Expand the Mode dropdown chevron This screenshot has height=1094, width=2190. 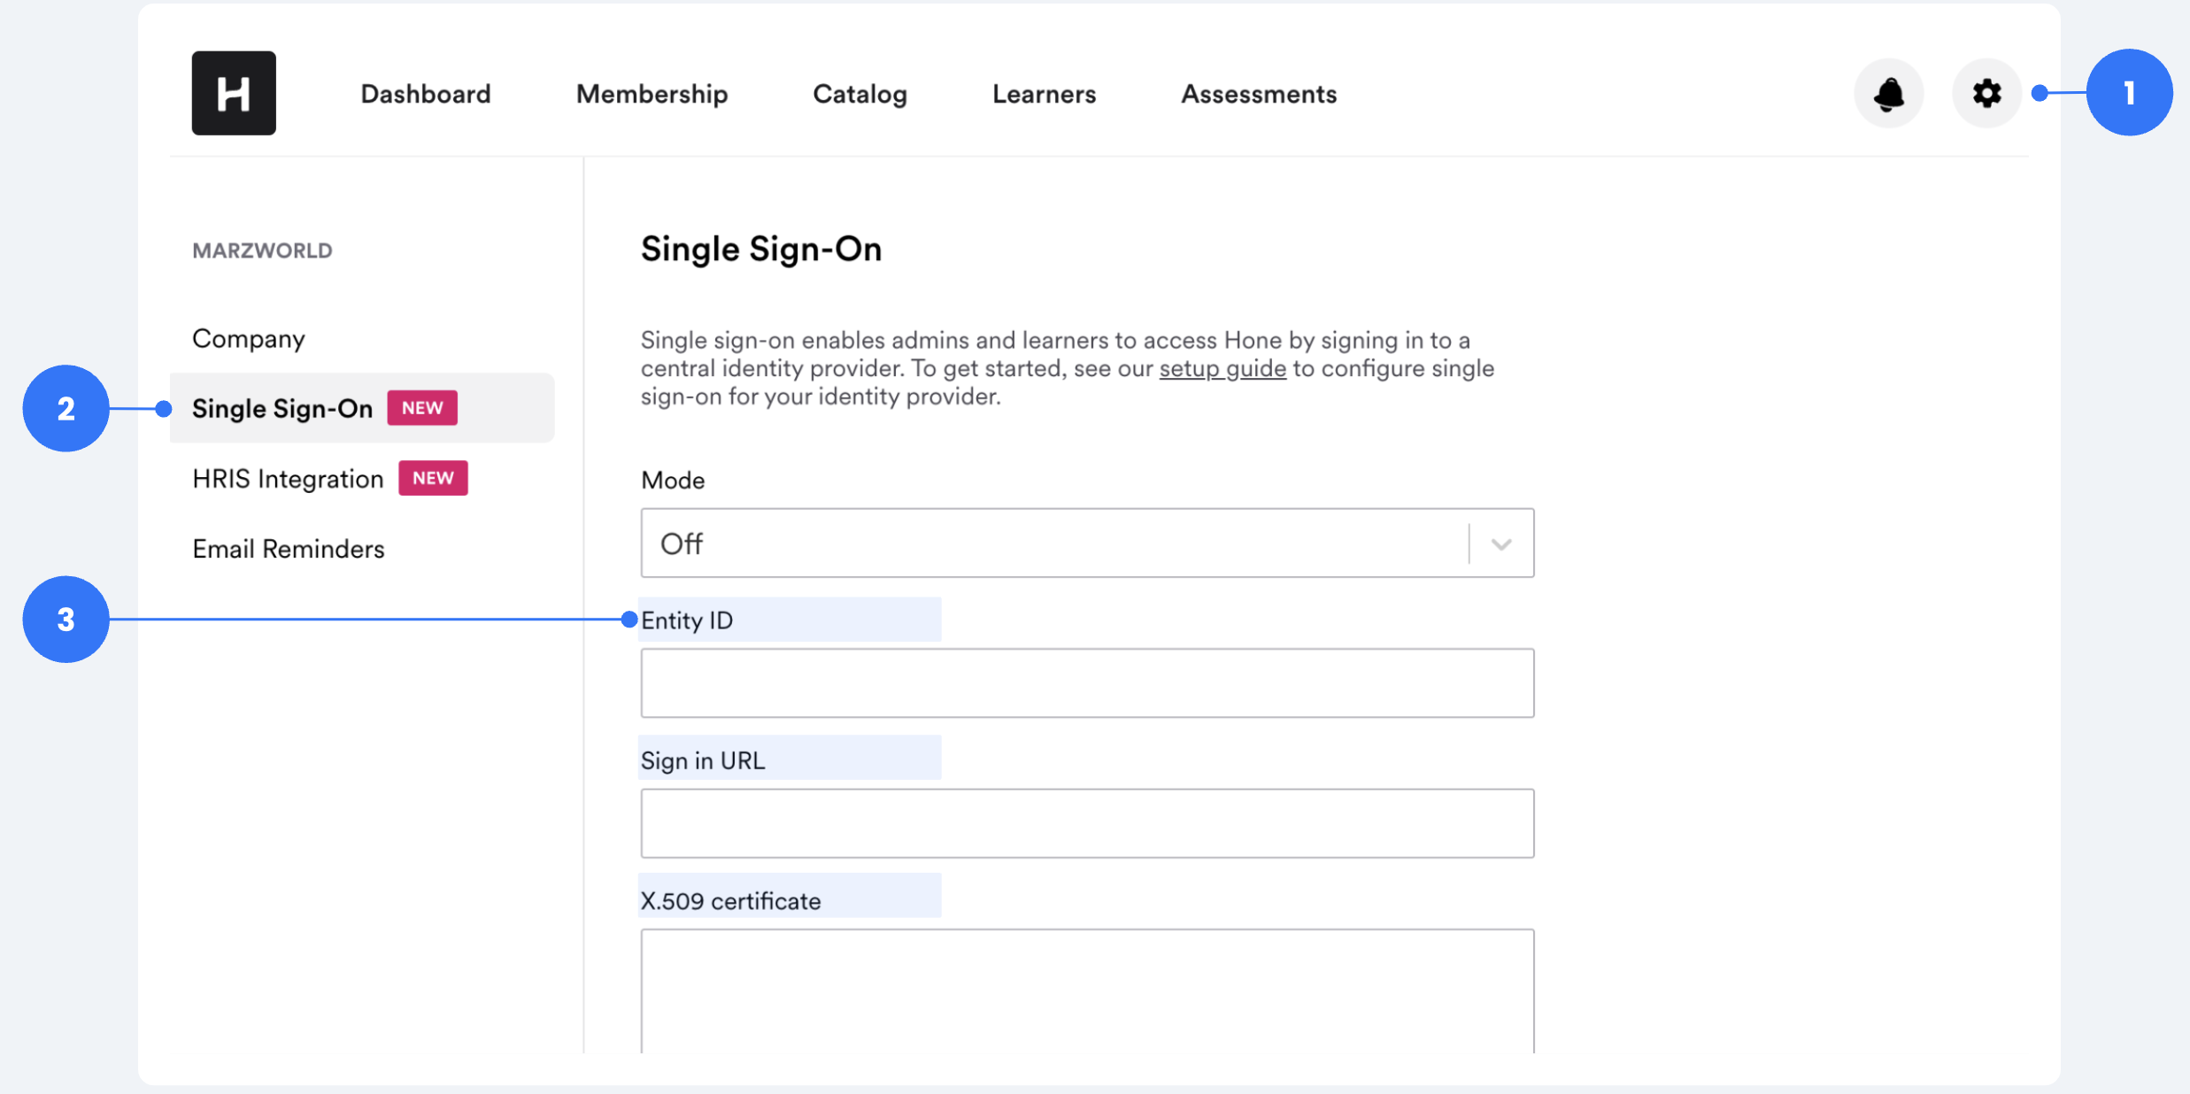(1501, 543)
